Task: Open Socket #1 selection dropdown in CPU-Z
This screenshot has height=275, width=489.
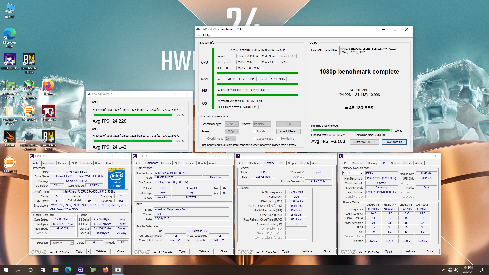Action: point(62,243)
